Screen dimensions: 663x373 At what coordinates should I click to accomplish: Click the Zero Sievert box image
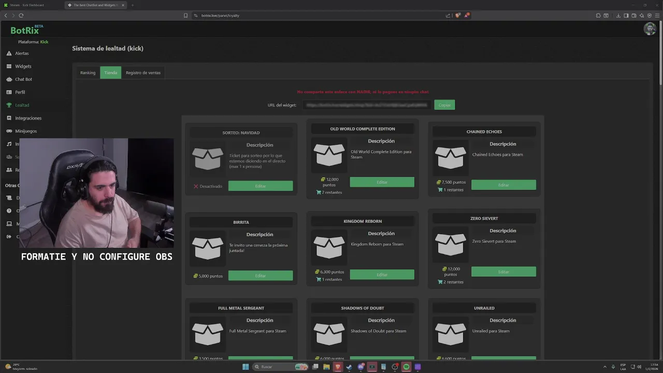point(450,244)
